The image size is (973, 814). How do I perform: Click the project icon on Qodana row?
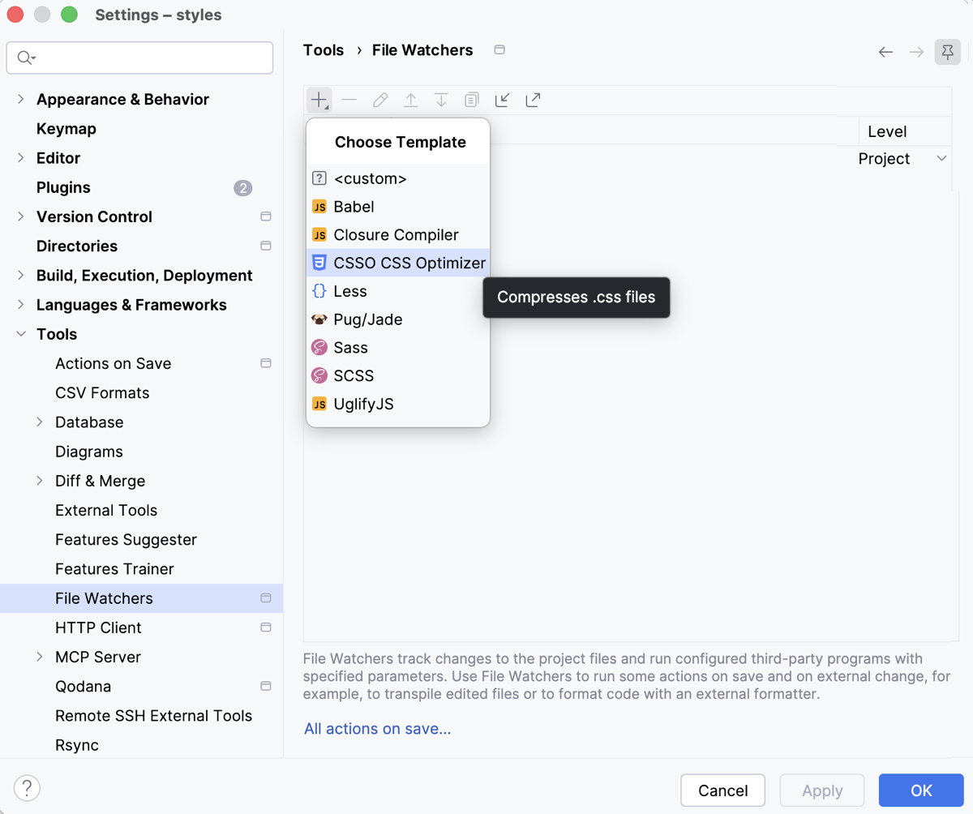tap(265, 686)
